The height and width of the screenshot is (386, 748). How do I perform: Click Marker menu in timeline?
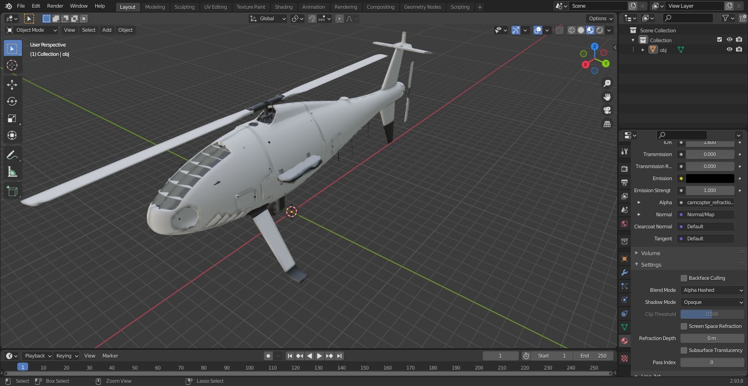coord(110,356)
